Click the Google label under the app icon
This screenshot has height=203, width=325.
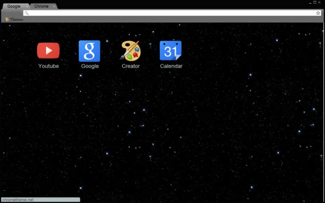(x=90, y=66)
